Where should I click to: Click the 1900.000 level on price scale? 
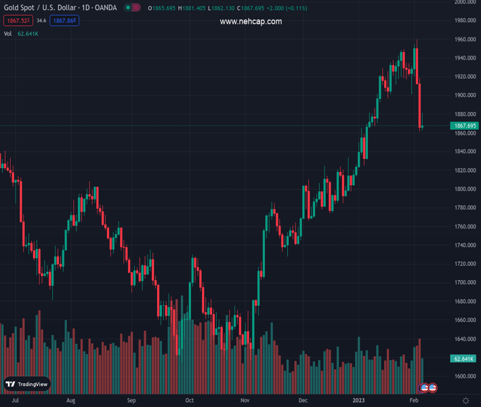coord(464,96)
